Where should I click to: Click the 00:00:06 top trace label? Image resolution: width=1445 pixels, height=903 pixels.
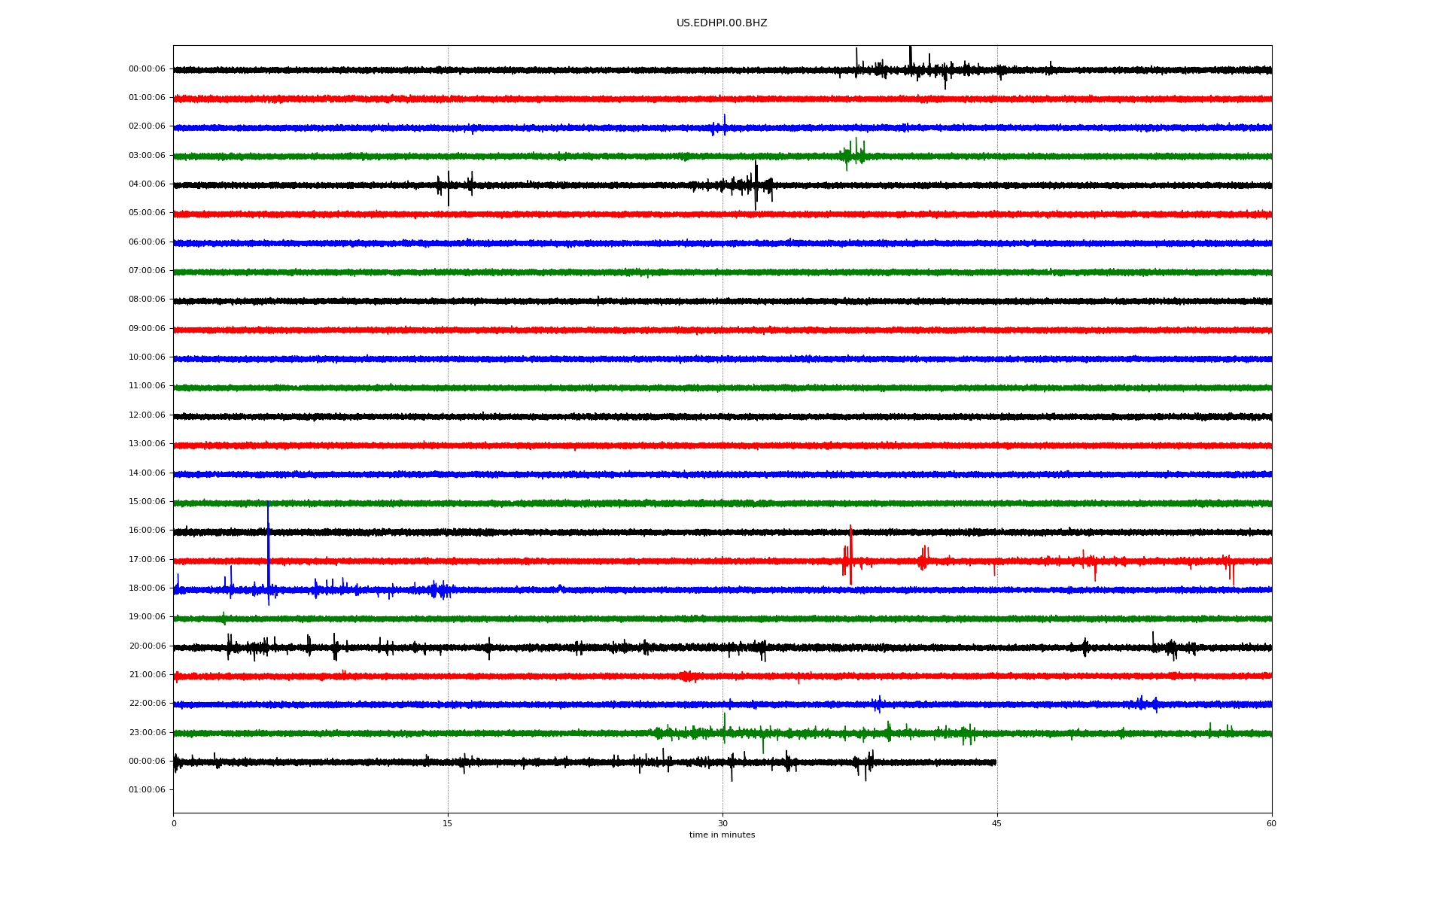[147, 69]
